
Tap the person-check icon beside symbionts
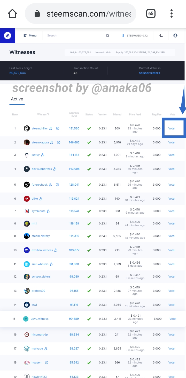point(48,211)
